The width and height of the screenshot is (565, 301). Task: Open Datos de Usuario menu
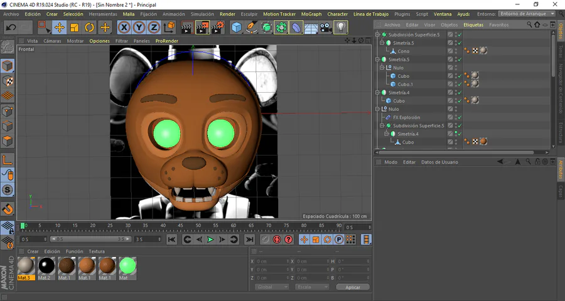(x=439, y=162)
